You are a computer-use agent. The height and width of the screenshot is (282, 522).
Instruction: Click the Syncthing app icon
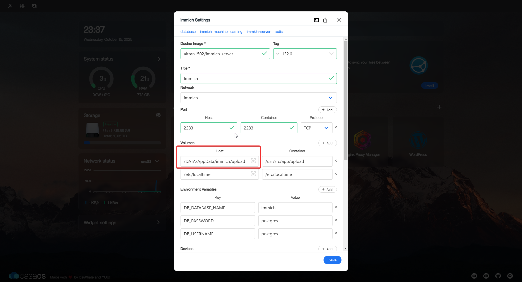[419, 65]
